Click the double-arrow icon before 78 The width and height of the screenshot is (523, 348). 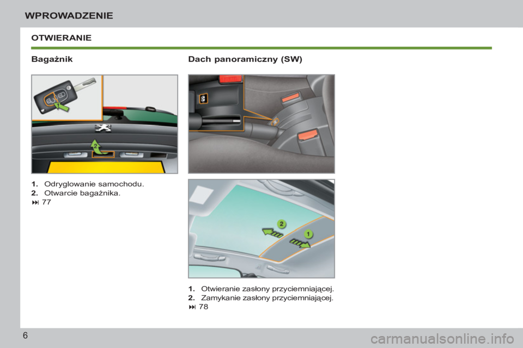point(192,307)
